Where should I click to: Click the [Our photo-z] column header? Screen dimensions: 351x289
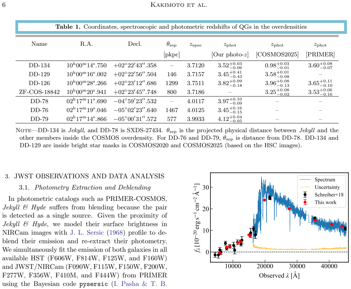click(230, 55)
